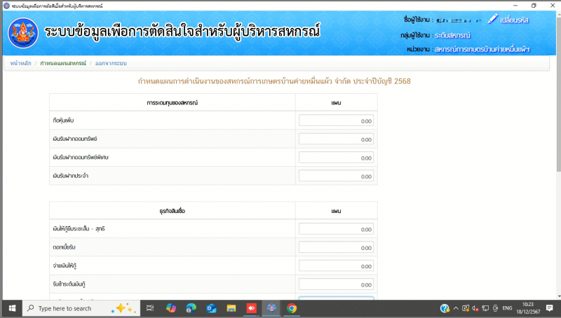
Task: Open Task View on the taskbar
Action: [150, 308]
